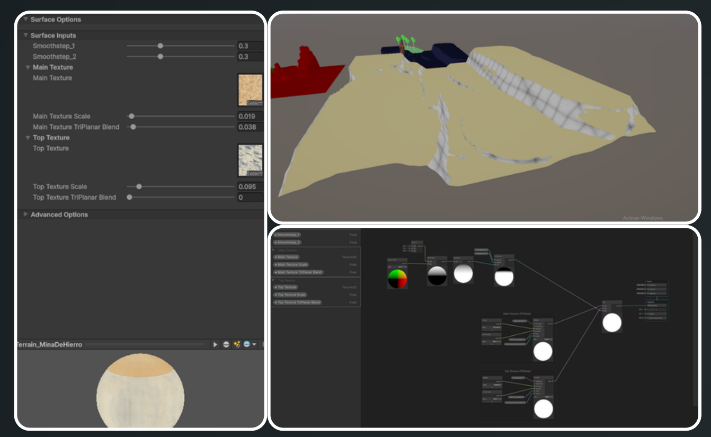Select the Top Texture TriPlanar Blend Blackboard property

[297, 302]
